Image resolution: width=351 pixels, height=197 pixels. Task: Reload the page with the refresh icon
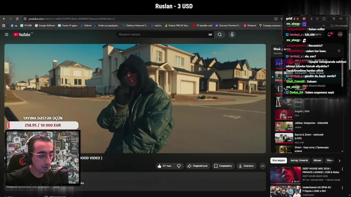pyautogui.click(x=17, y=19)
